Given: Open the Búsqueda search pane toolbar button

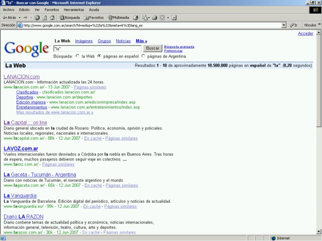Looking at the screenshot, I should click(x=70, y=18).
